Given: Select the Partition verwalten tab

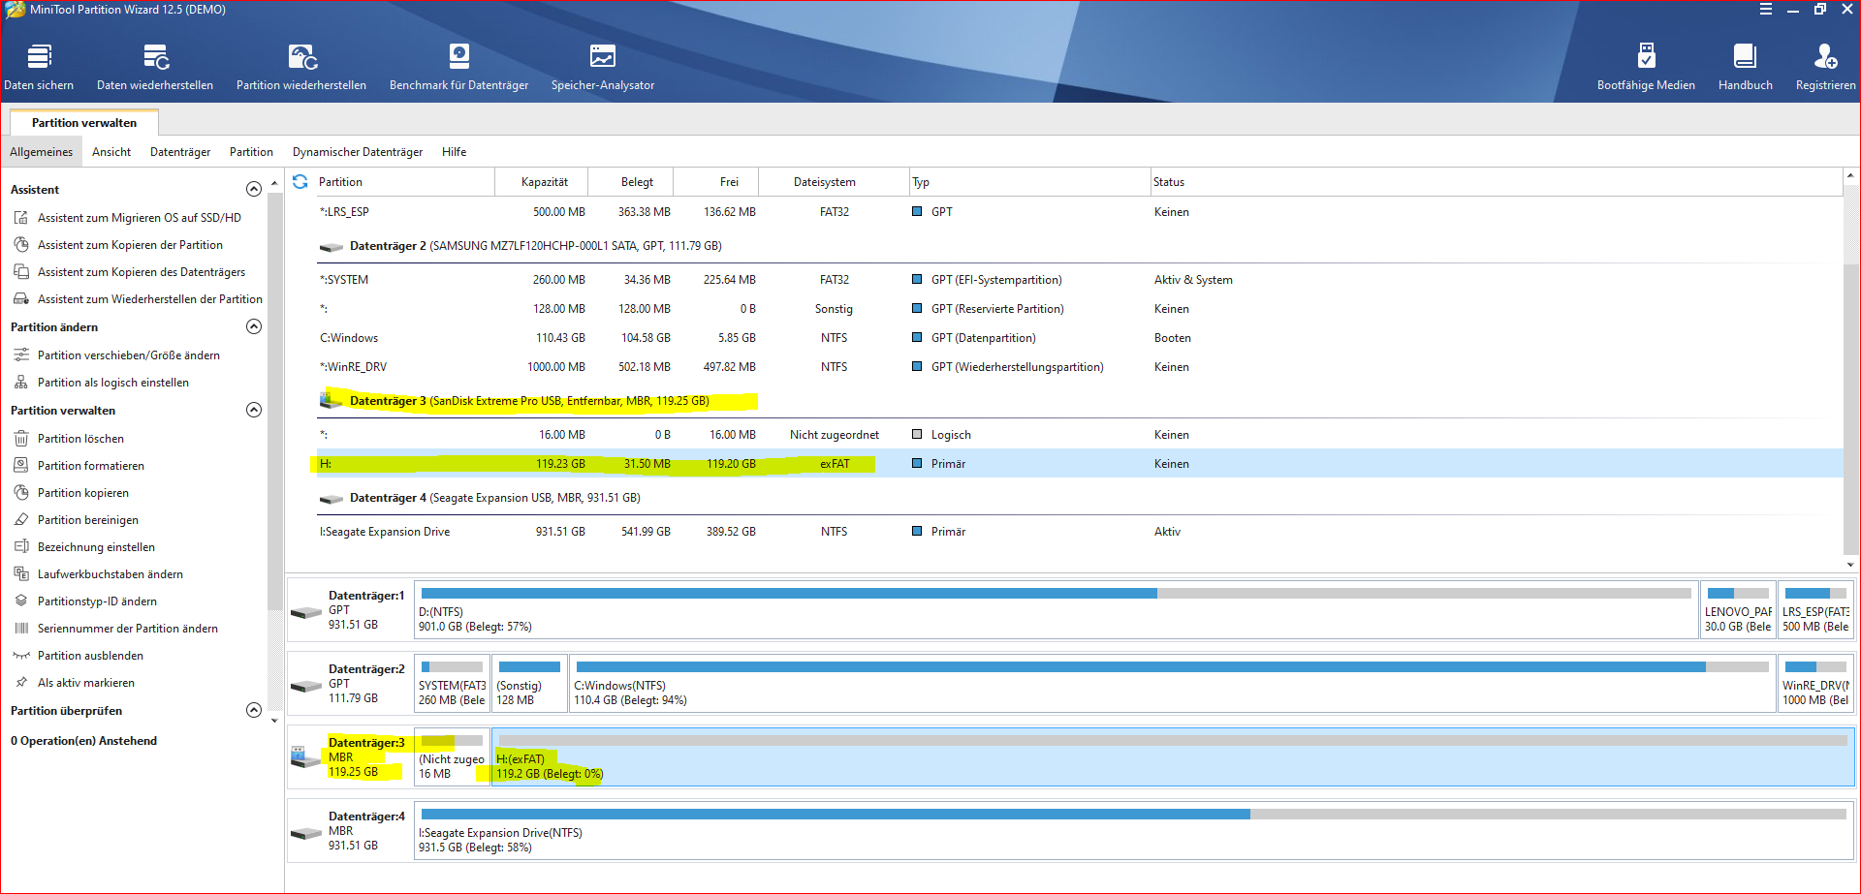Looking at the screenshot, I should [x=84, y=123].
